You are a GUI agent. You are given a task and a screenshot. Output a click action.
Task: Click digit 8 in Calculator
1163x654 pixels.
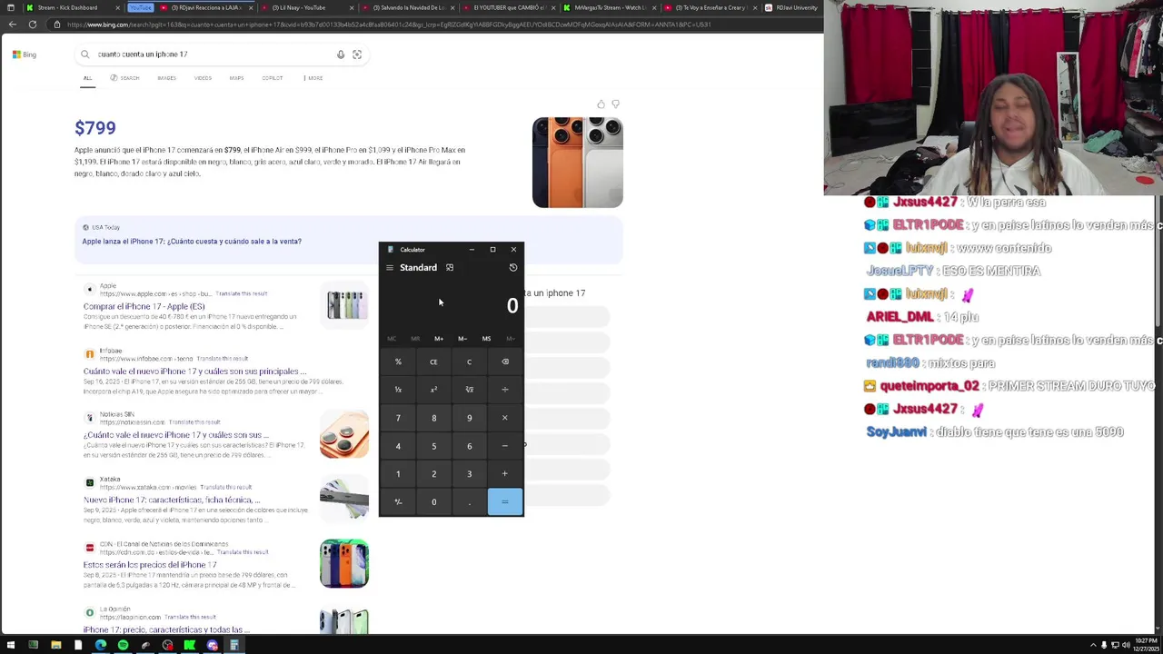coord(433,418)
